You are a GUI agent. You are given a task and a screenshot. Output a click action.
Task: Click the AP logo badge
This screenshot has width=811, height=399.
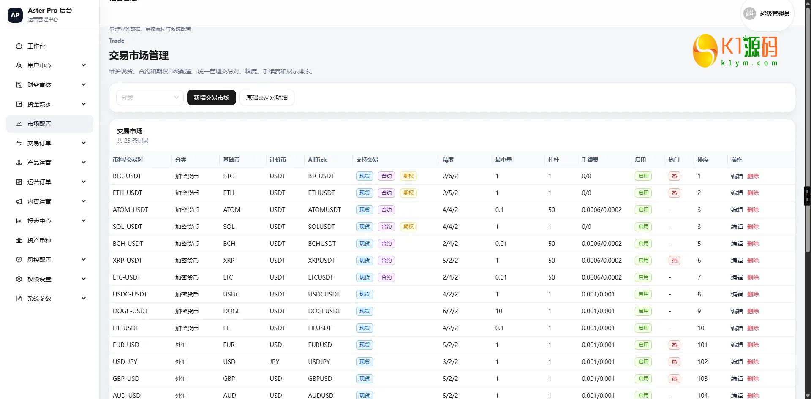15,15
